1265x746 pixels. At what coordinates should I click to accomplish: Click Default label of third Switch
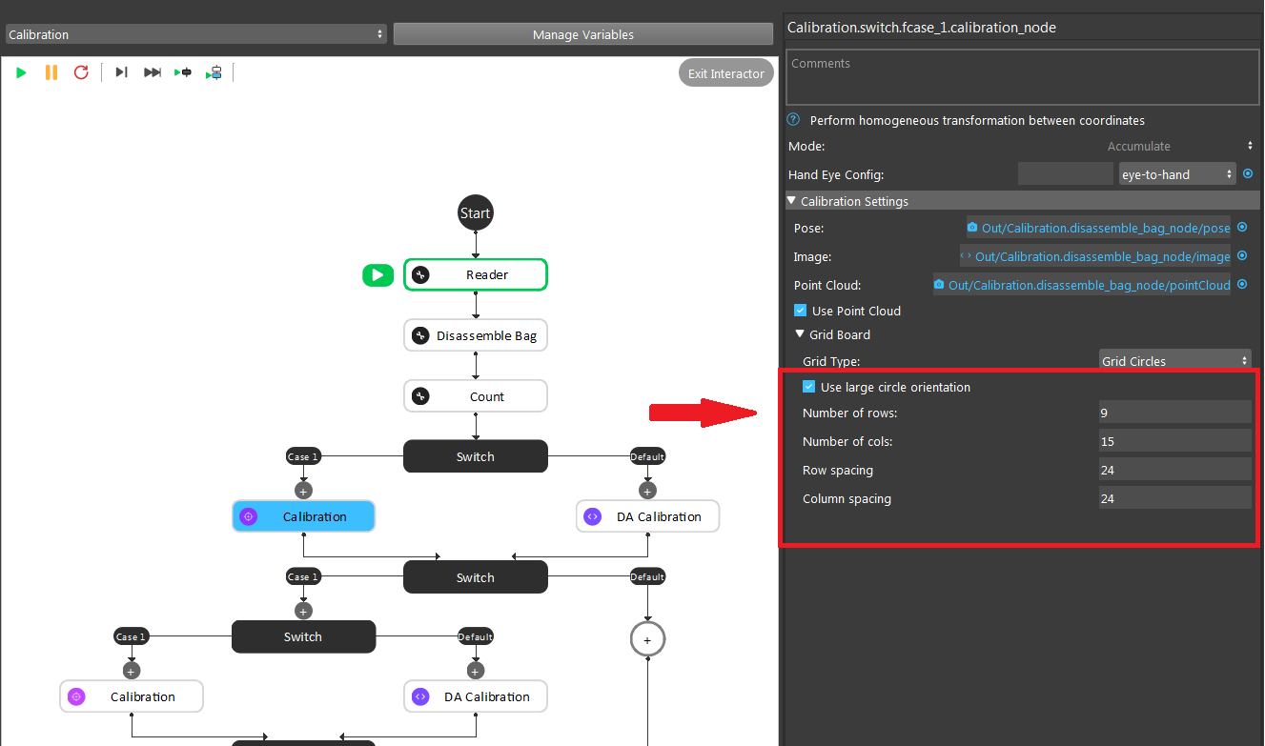point(476,636)
